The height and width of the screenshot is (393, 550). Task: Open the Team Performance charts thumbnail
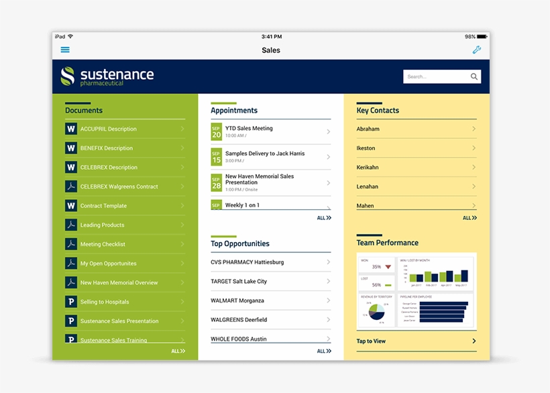click(x=416, y=290)
